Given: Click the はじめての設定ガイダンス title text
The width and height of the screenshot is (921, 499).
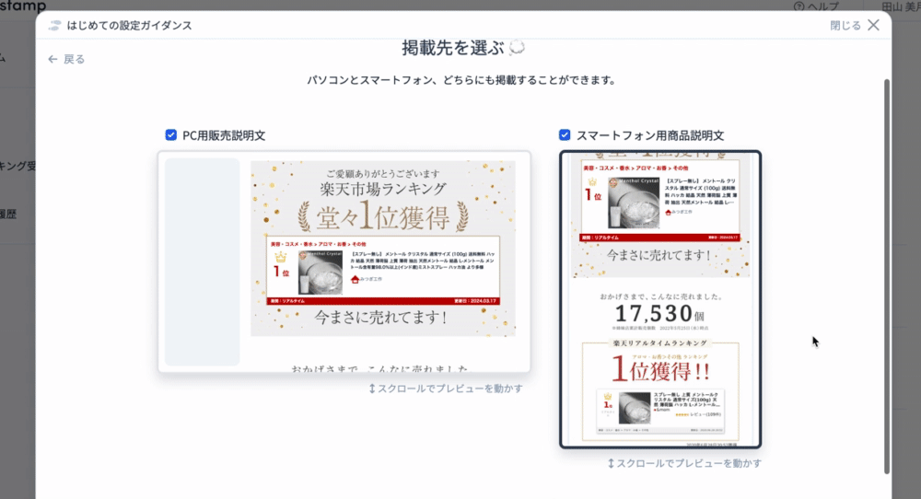Looking at the screenshot, I should 129,25.
